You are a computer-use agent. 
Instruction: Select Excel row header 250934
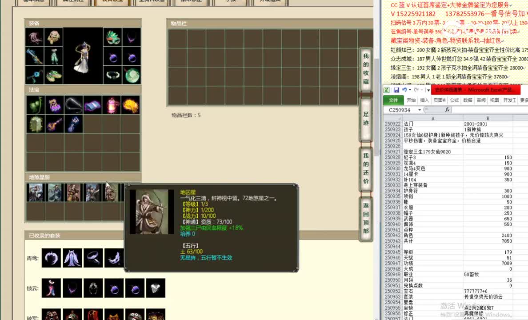tap(392, 191)
